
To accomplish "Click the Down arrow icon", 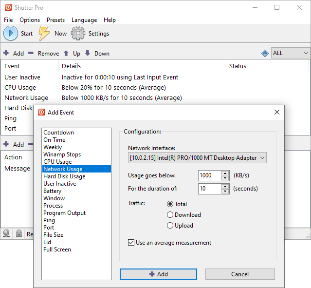I will [88, 53].
